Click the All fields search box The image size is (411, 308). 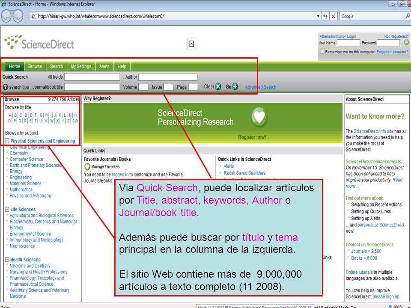click(92, 77)
